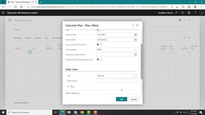The height and width of the screenshot is (115, 205).
Task: Open the user account avatar
Action: [x=201, y=13]
